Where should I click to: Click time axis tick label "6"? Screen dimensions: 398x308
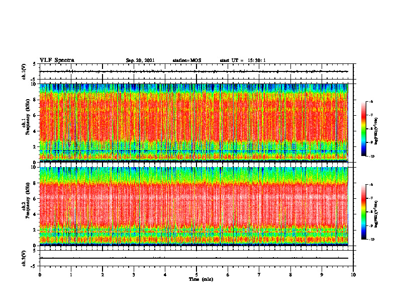(228, 275)
